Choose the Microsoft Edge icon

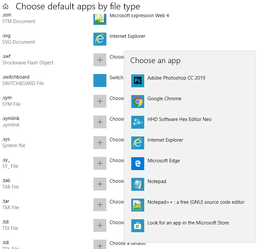138,164
